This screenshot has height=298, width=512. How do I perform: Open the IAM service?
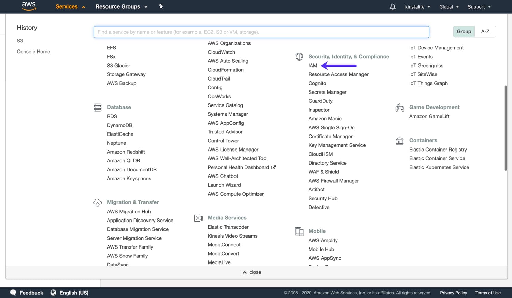pyautogui.click(x=313, y=66)
